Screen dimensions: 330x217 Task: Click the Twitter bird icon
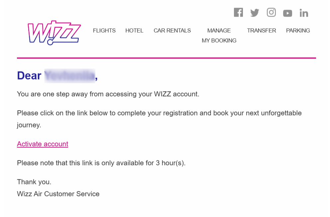tap(255, 13)
